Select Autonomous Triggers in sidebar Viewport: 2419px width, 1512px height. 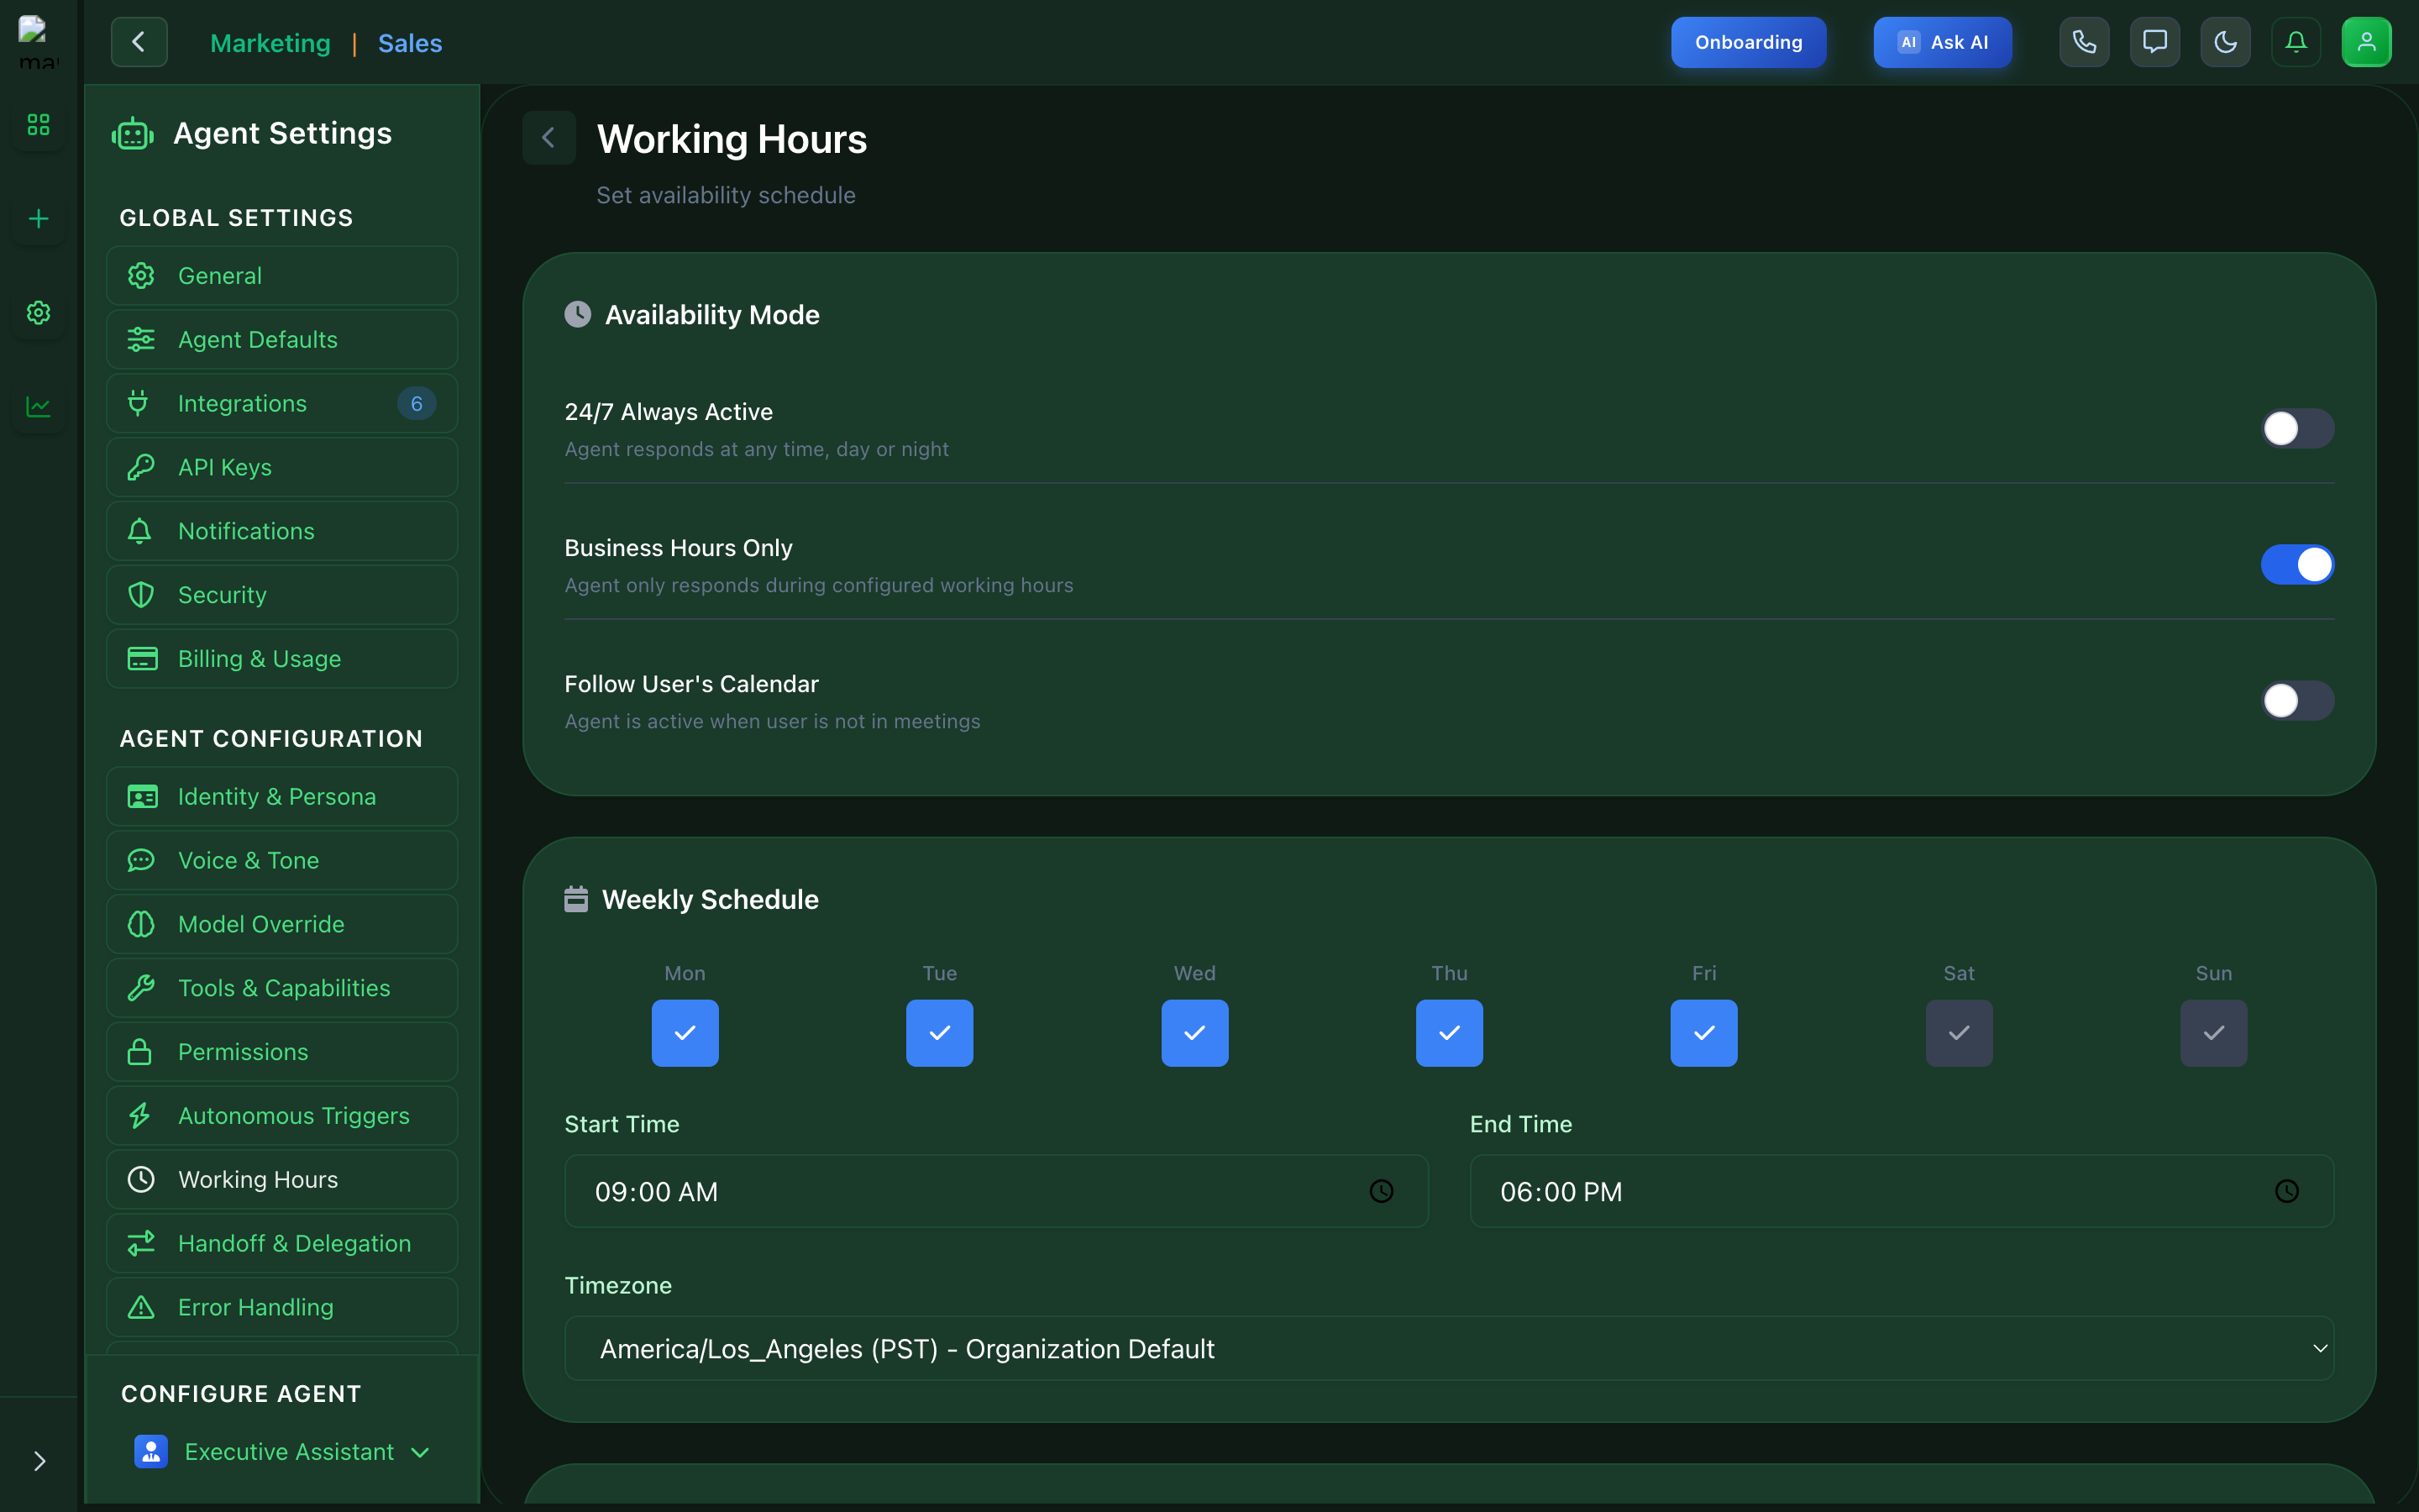tap(282, 1115)
